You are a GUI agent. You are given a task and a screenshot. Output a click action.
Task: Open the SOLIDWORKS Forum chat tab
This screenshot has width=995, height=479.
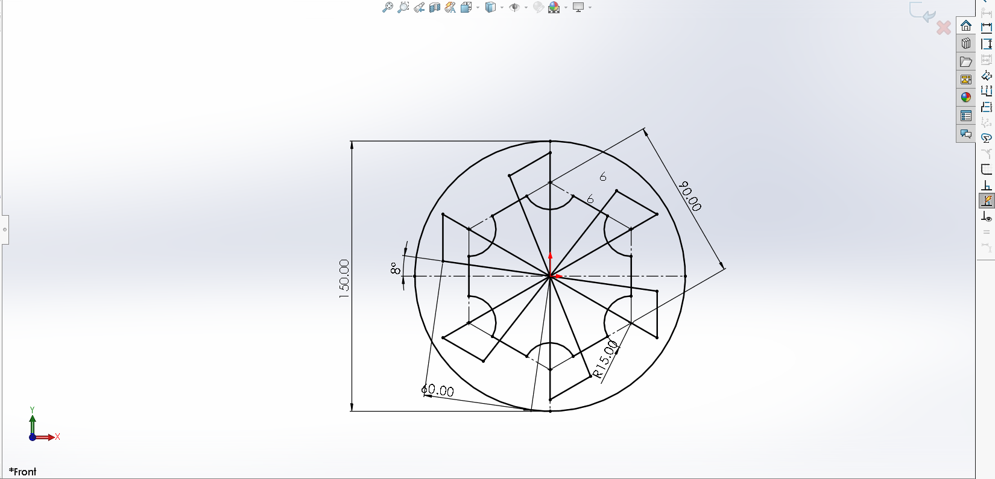(x=966, y=134)
